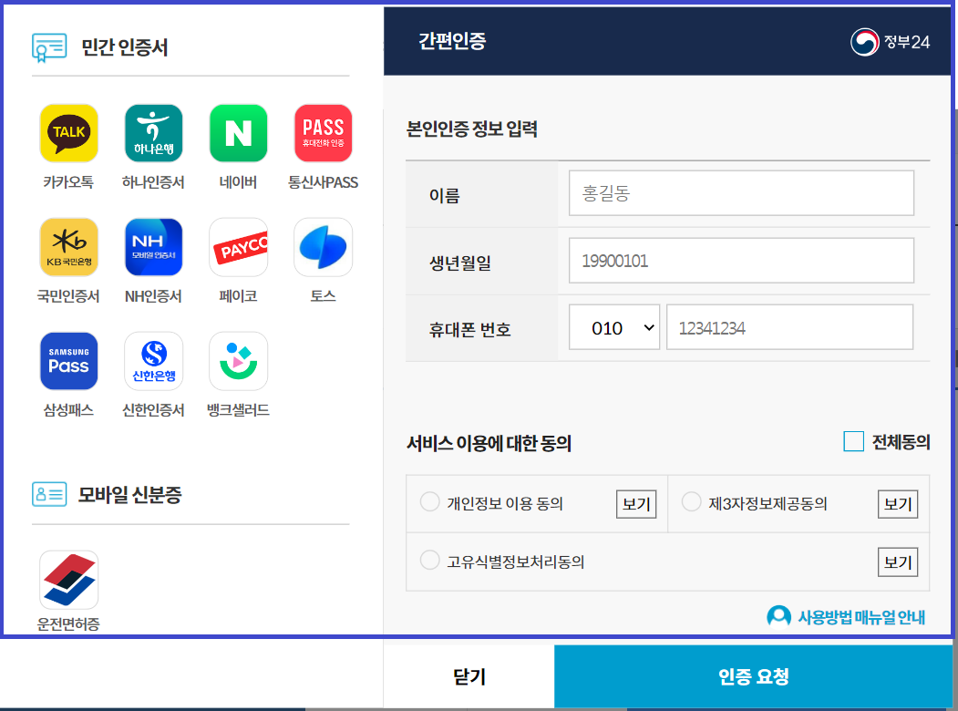
Task: Click the 카카오톡 label text
Action: (x=68, y=182)
